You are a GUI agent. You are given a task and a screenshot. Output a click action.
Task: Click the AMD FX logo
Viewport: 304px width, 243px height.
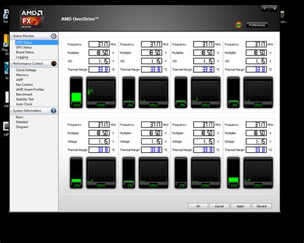[32, 19]
